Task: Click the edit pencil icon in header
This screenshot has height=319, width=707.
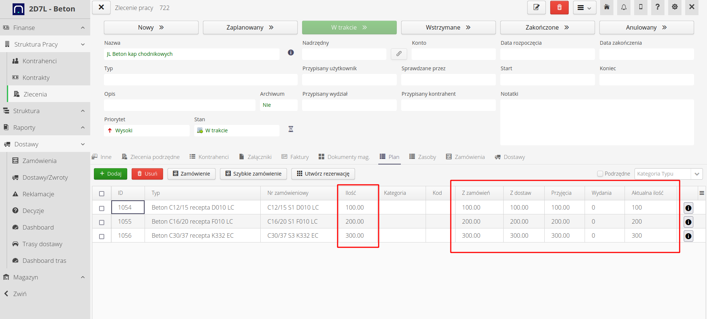Action: (x=536, y=7)
